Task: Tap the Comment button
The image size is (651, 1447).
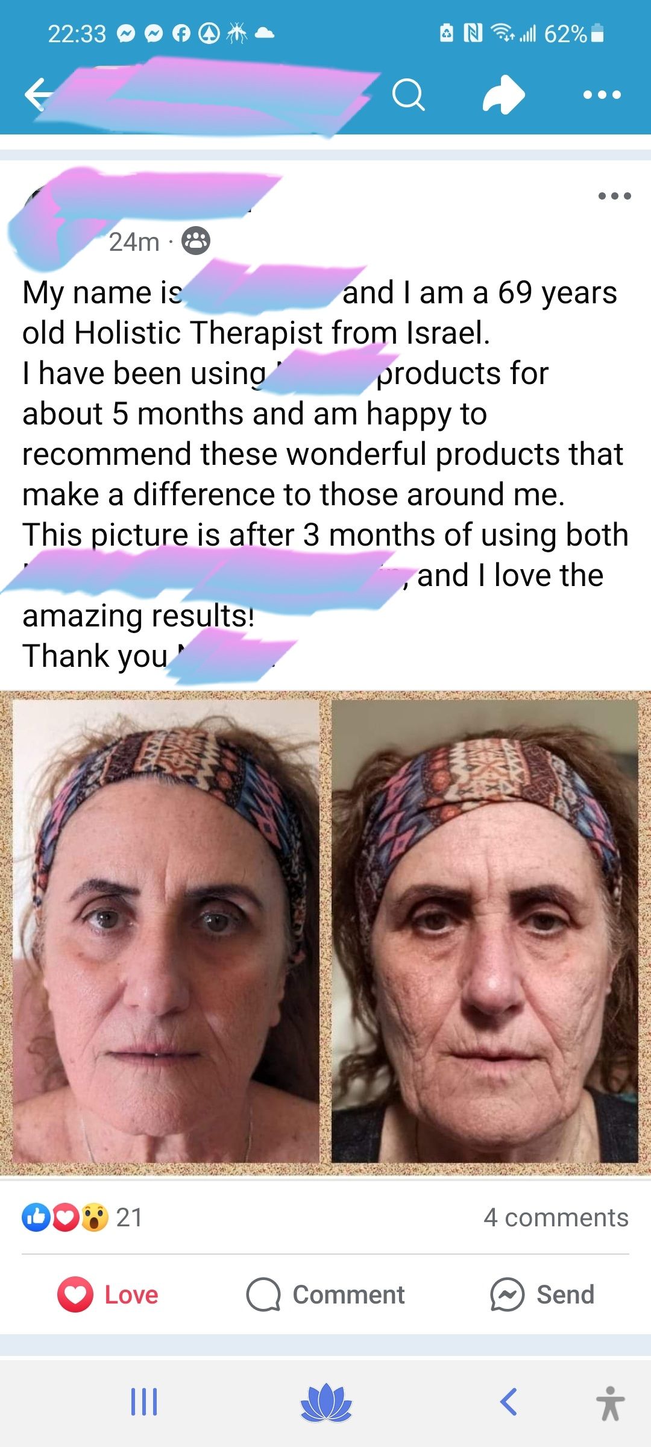Action: pyautogui.click(x=325, y=1294)
